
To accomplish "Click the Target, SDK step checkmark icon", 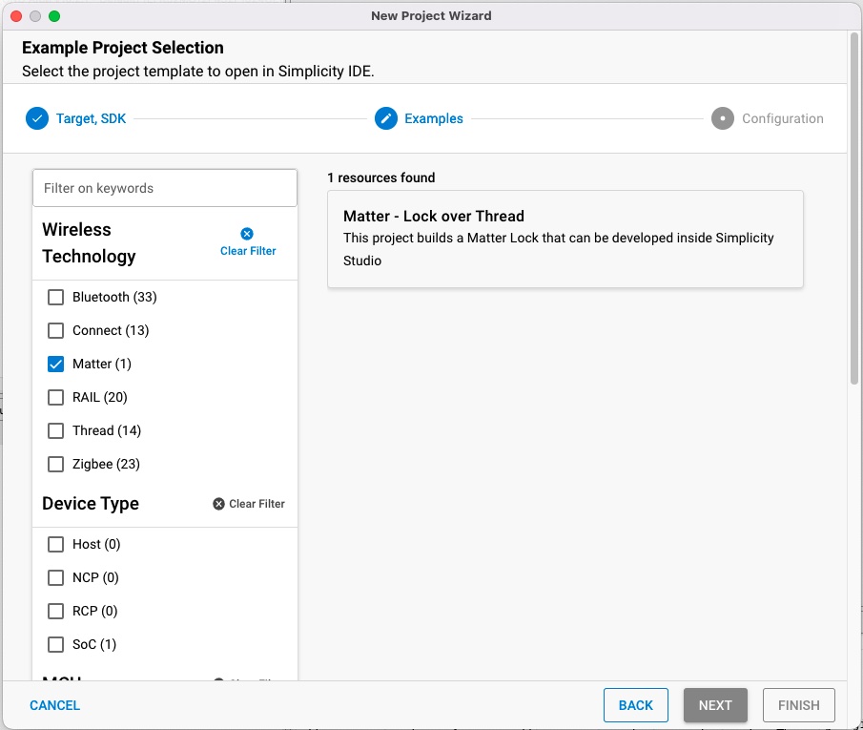I will pyautogui.click(x=37, y=118).
